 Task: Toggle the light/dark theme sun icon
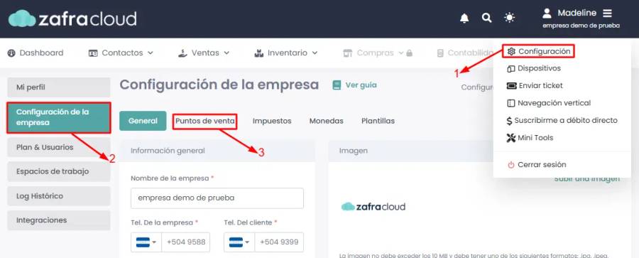point(509,18)
